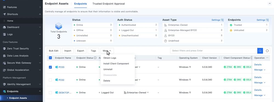This screenshot has width=274, height=102.
Task: Click the filter search input field
Action: coord(214,51)
